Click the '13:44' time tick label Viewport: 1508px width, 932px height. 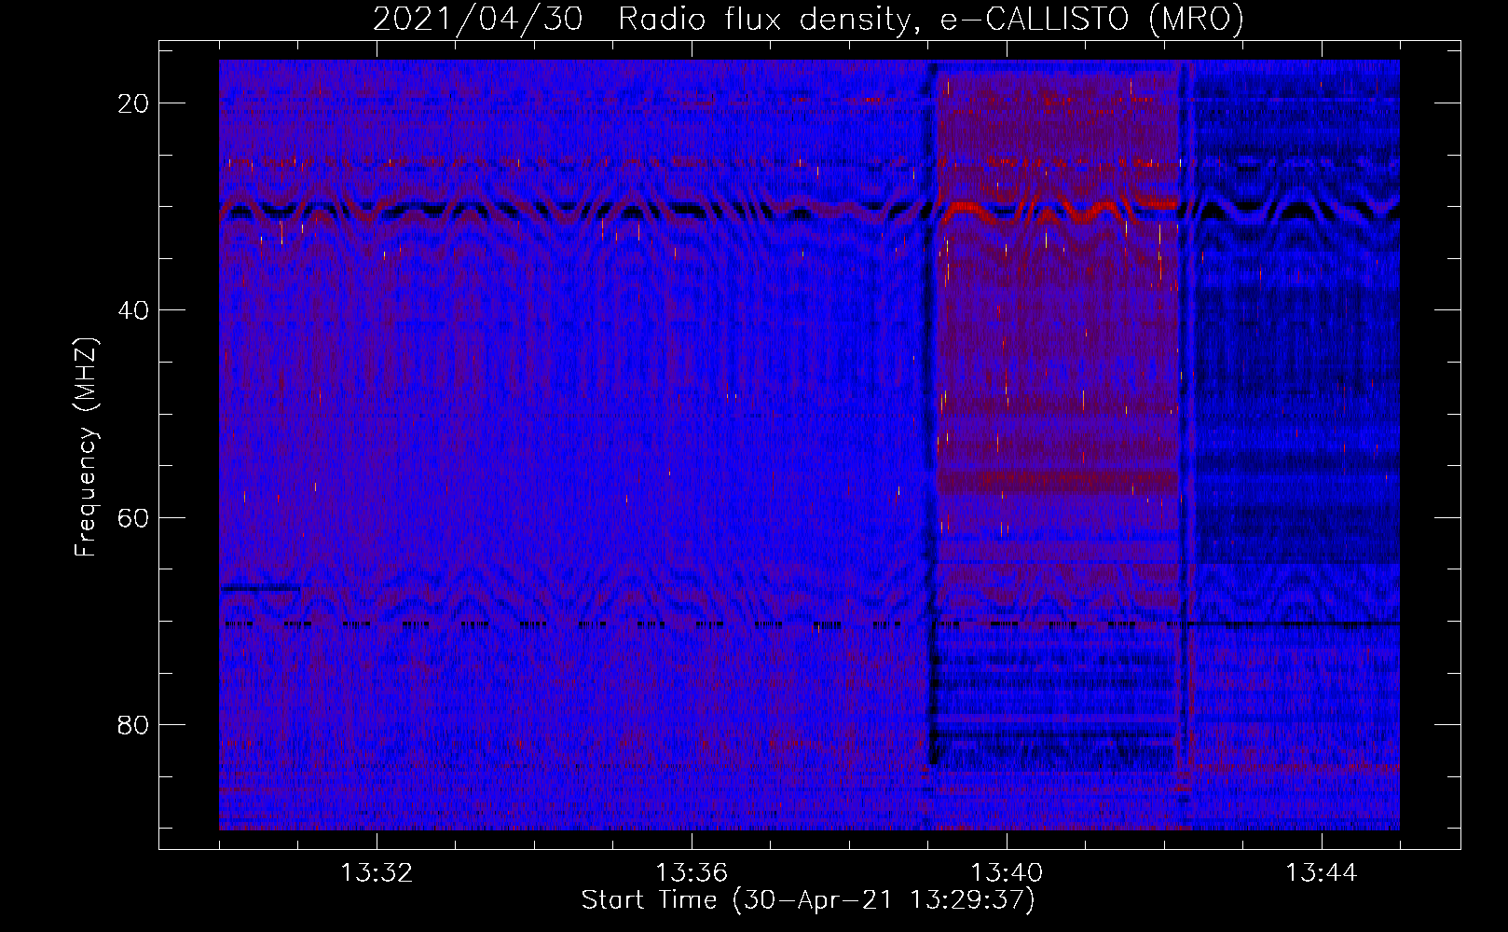(1322, 873)
